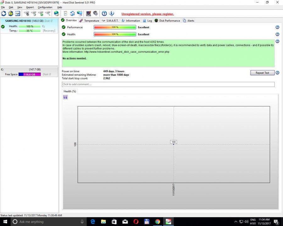283x226 pixels.
Task: Click the Health 100 % gradient bar in Overview
Action: 115,34
